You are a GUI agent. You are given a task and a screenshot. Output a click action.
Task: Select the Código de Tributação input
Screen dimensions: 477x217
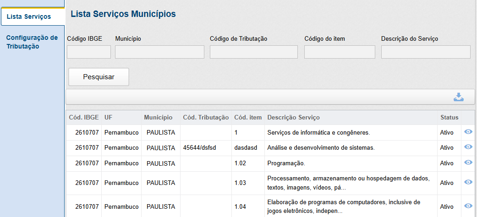(x=254, y=52)
